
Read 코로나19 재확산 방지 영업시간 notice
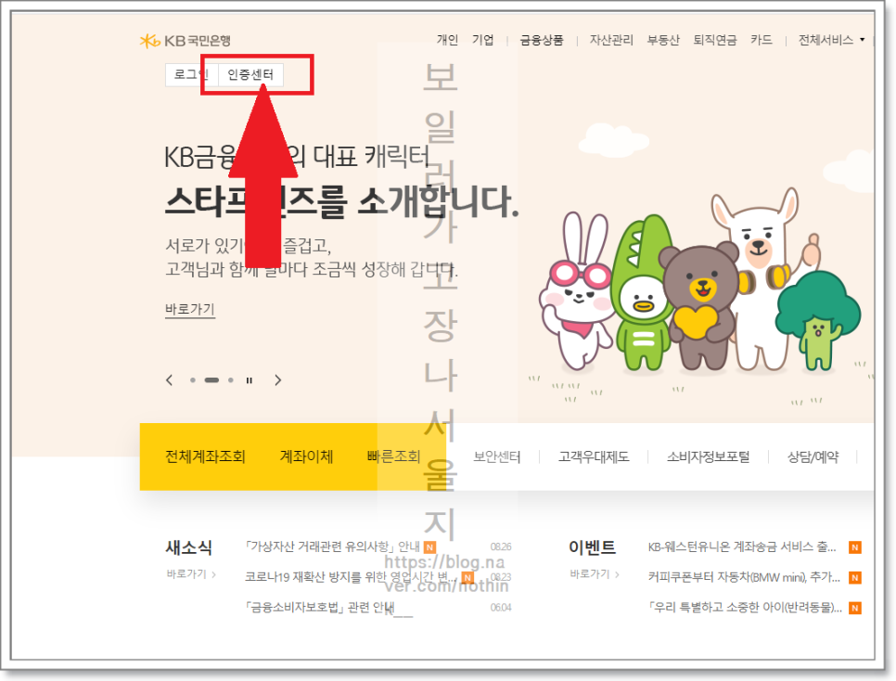tap(351, 577)
